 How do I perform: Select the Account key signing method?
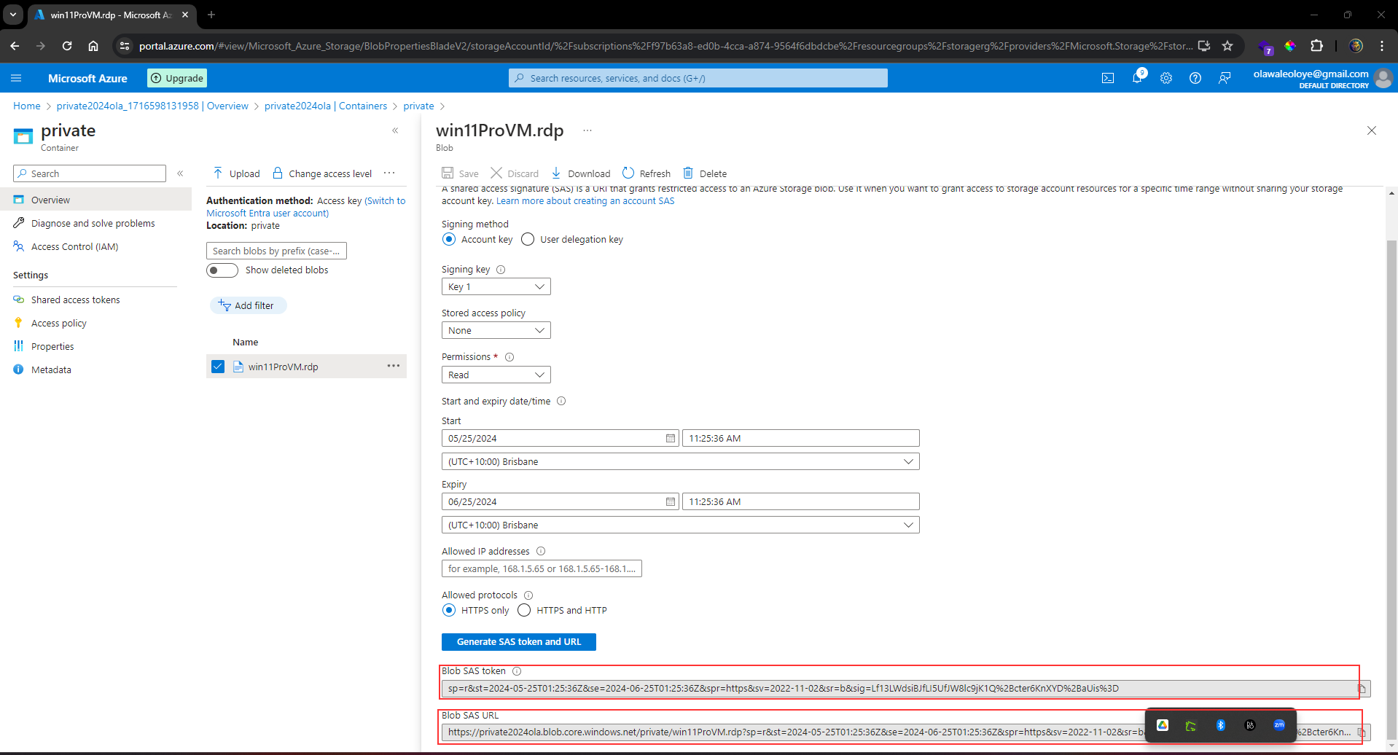tap(449, 240)
